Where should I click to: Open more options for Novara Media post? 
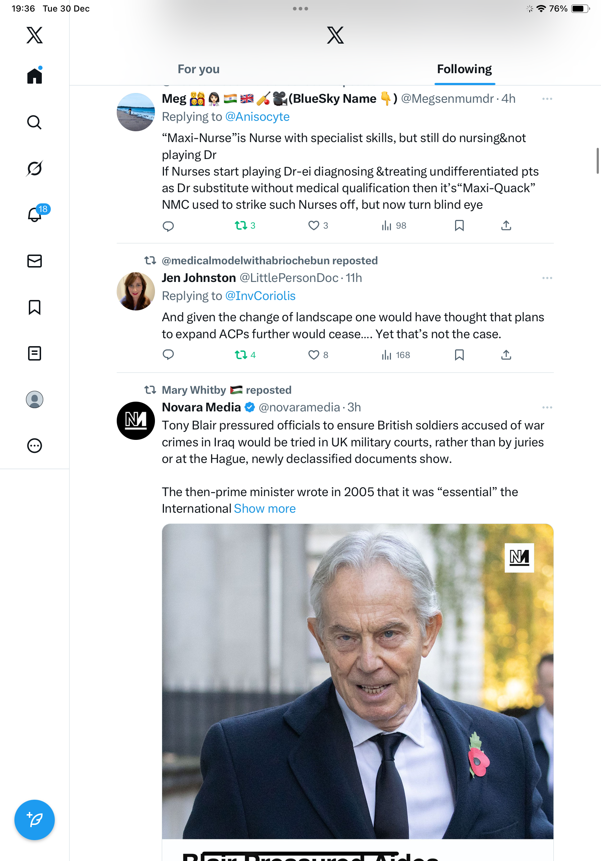click(547, 407)
